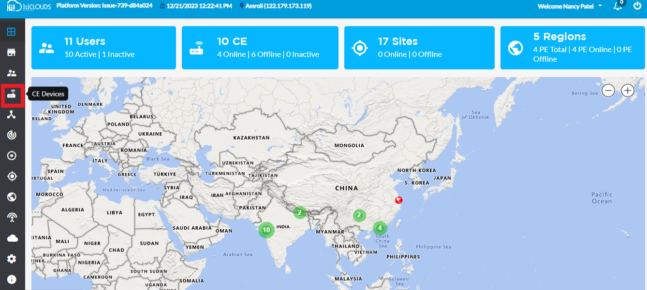This screenshot has height=290, width=647.
Task: Open the settings gear icon in sidebar
Action: tap(12, 259)
